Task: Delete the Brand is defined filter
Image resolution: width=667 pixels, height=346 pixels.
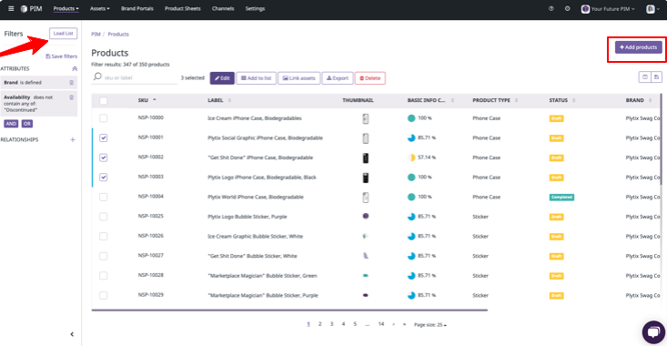Action: pos(72,83)
